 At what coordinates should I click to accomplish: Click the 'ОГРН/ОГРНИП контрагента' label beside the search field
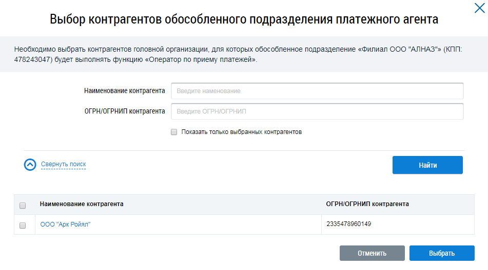tap(124, 111)
